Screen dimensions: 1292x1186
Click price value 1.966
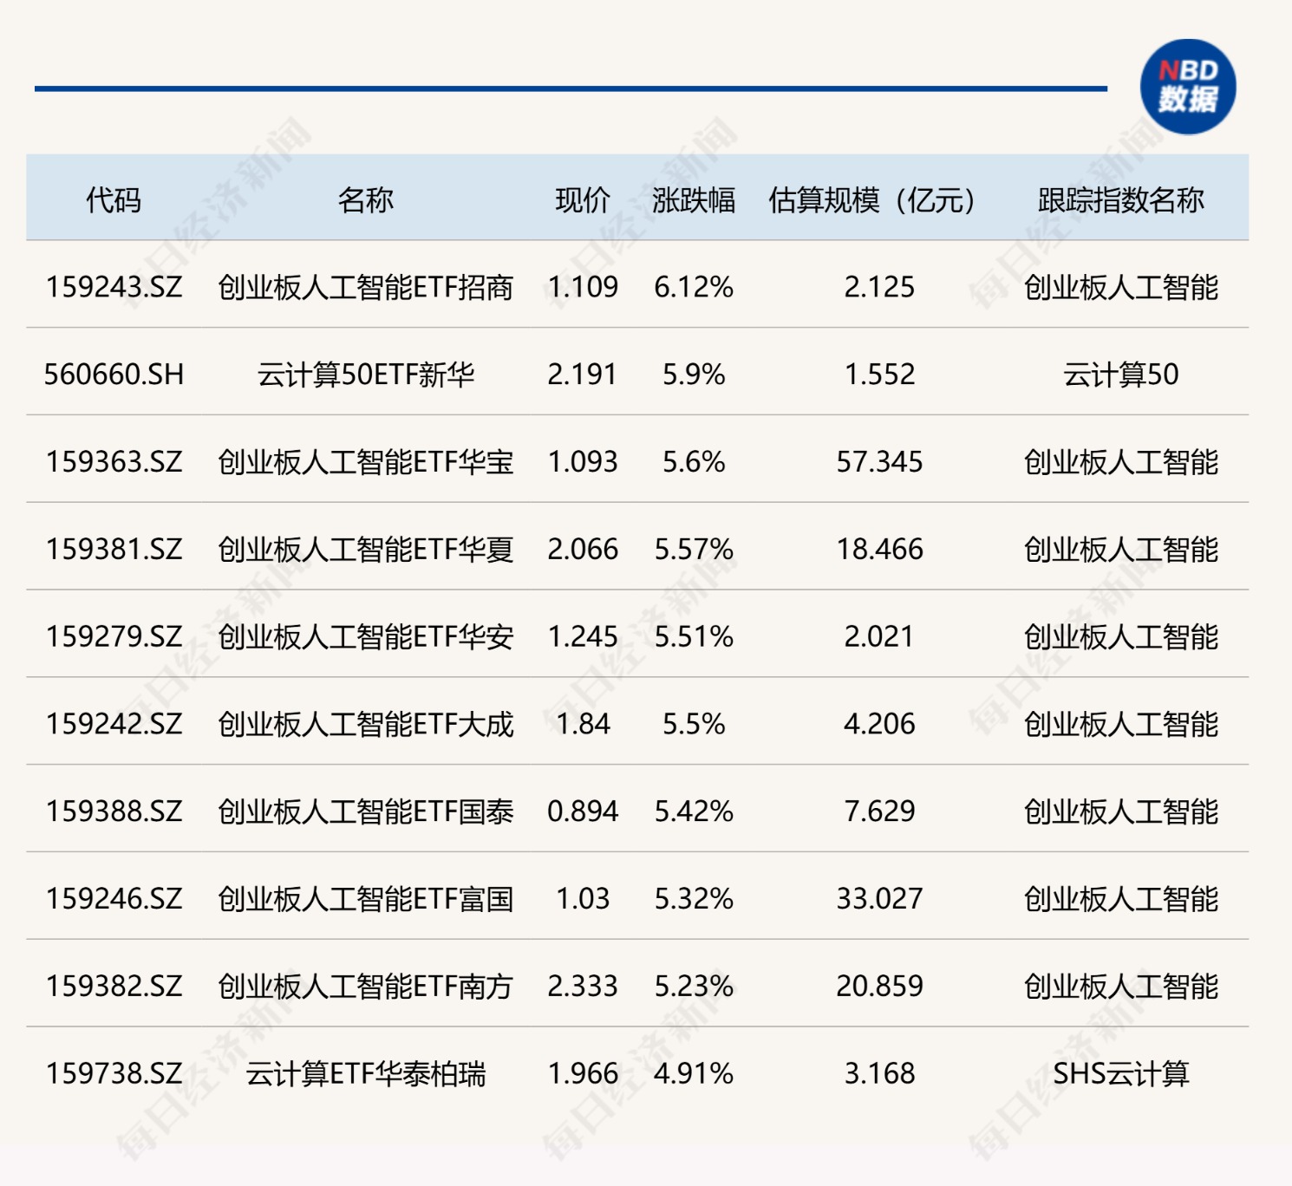(583, 1074)
